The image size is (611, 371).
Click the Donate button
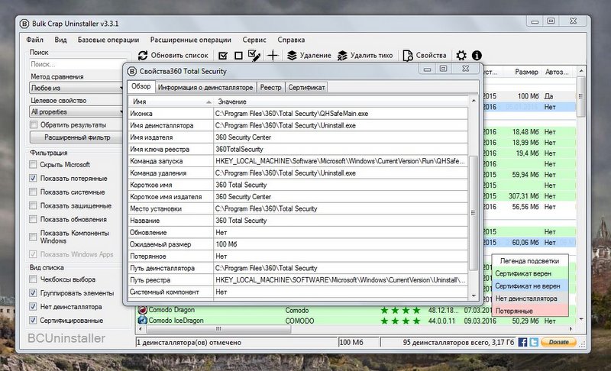[x=558, y=342]
